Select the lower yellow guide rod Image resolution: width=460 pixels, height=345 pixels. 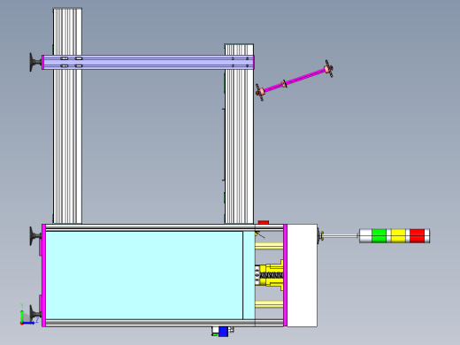pyautogui.click(x=269, y=304)
